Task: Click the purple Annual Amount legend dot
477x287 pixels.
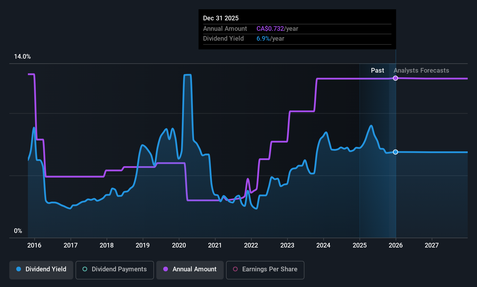Action: [165, 269]
